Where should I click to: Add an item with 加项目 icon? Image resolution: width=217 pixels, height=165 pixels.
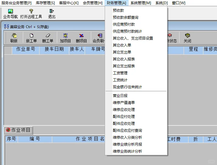(65, 36)
